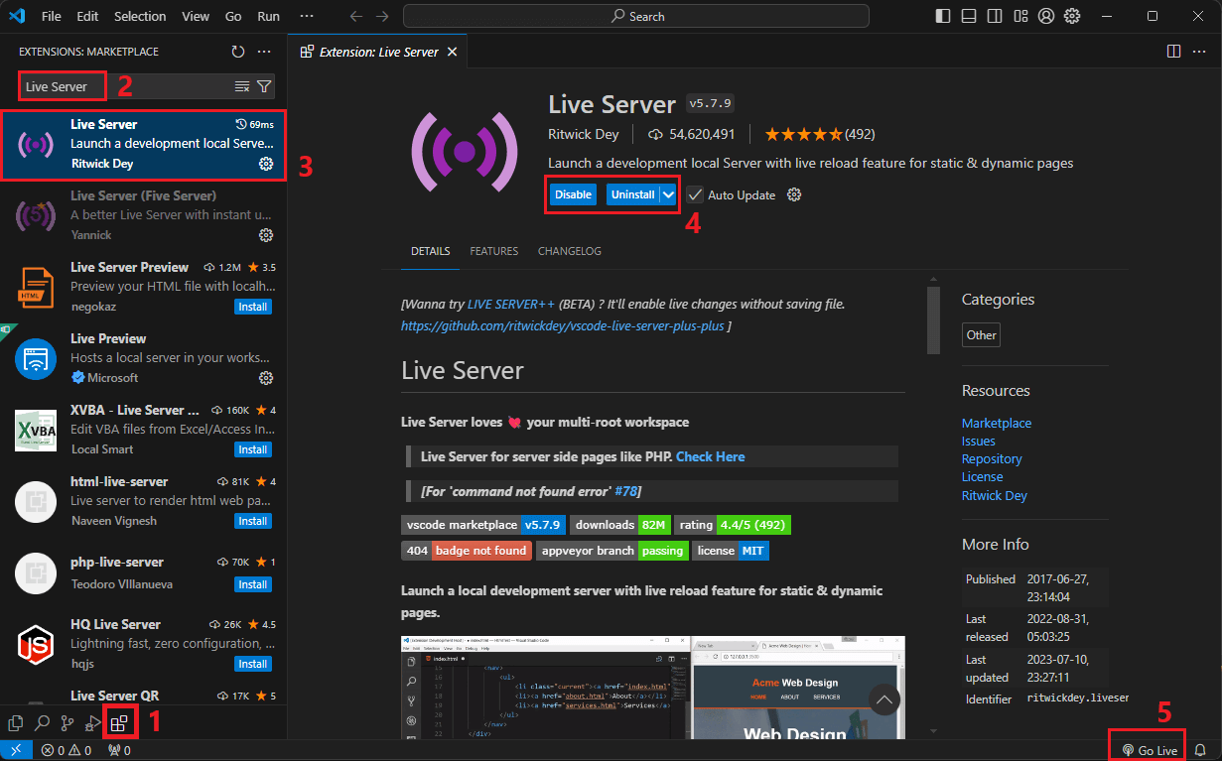Open the hidden menu items ellipsis in menu bar
The image size is (1222, 761).
click(x=307, y=17)
